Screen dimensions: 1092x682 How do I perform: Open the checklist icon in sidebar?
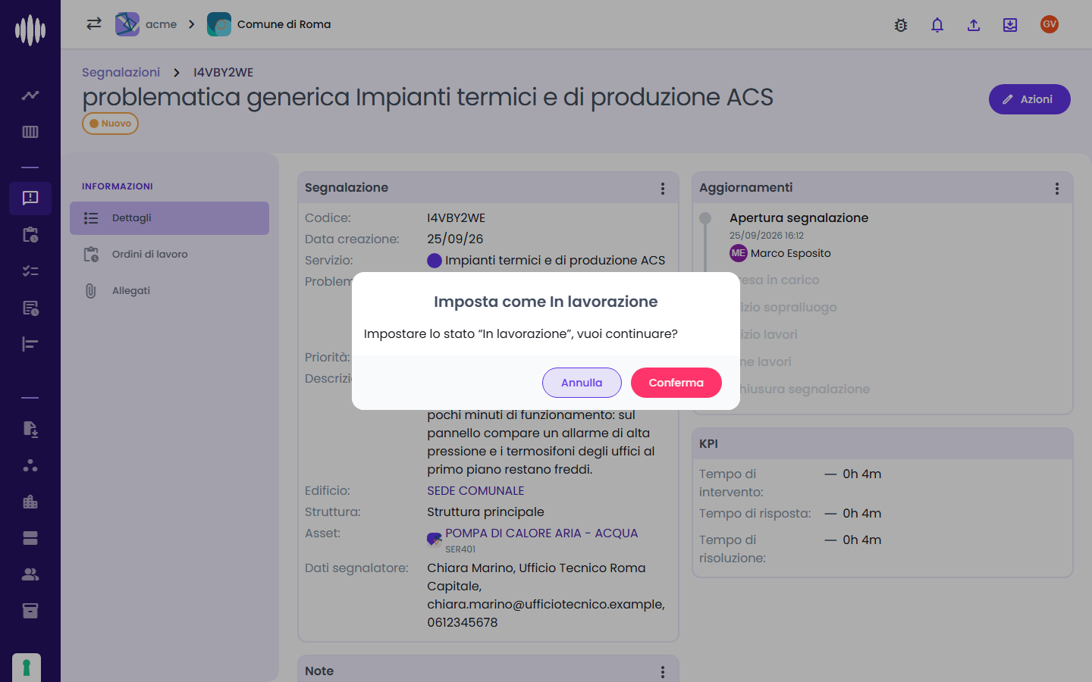pyautogui.click(x=30, y=271)
